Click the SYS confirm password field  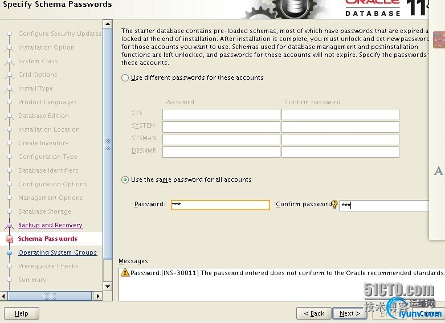click(340, 115)
